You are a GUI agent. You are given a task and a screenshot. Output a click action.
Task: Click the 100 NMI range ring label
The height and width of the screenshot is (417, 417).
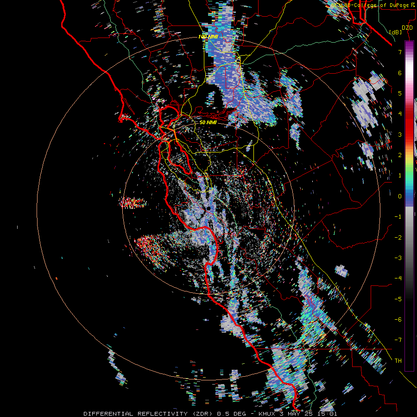coord(208,37)
